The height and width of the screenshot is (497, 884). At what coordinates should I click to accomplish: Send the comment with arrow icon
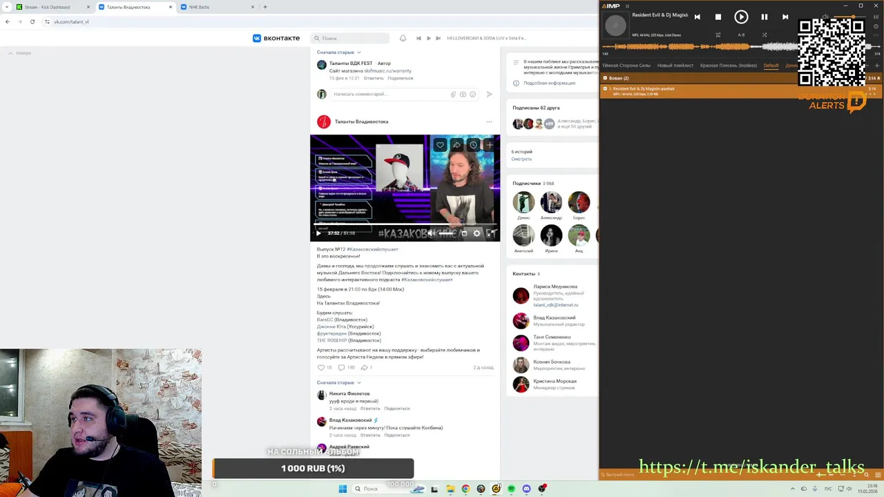(489, 94)
